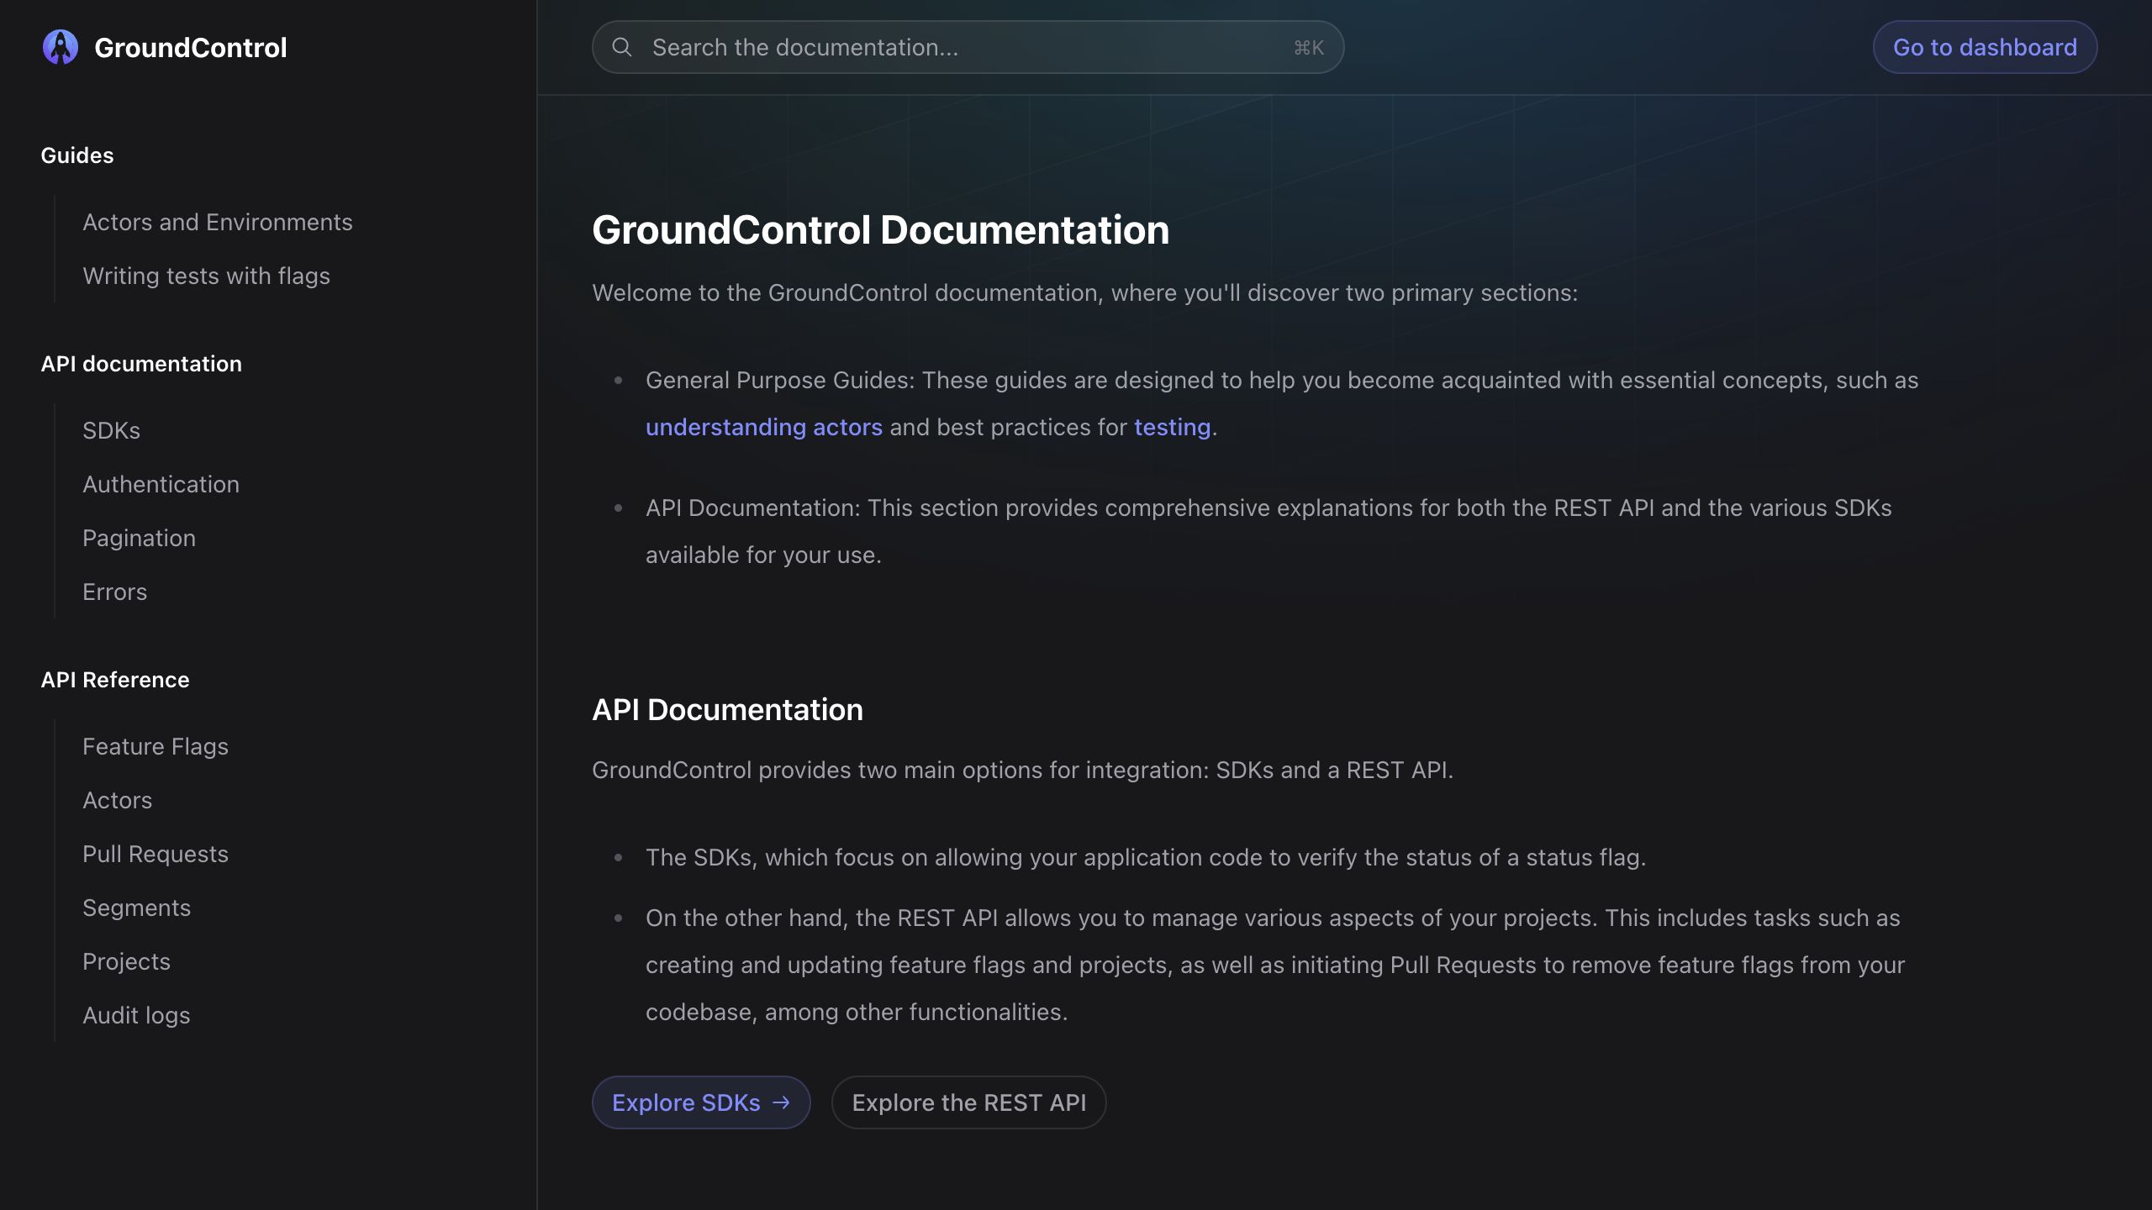Click Explore the REST API button

click(x=968, y=1102)
